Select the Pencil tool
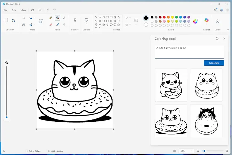 coord(51,18)
